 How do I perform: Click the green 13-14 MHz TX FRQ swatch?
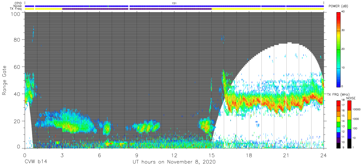339,124
